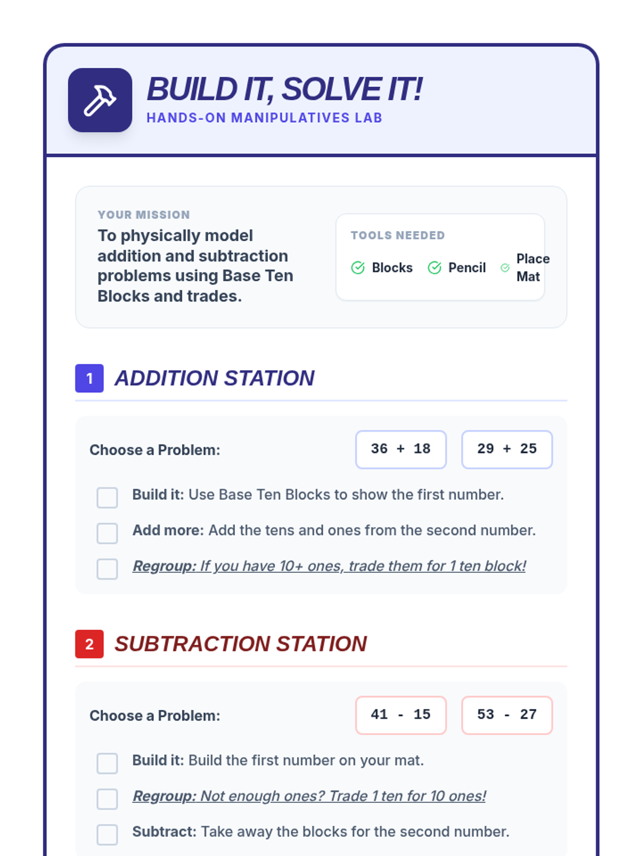The width and height of the screenshot is (642, 856).
Task: Select the 29 + 25 problem
Action: pos(507,449)
